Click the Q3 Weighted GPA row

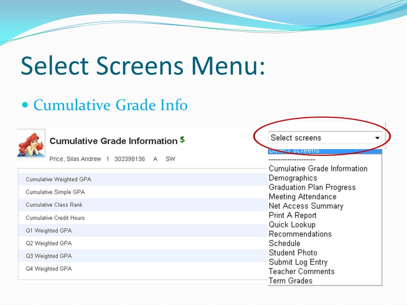(143, 256)
